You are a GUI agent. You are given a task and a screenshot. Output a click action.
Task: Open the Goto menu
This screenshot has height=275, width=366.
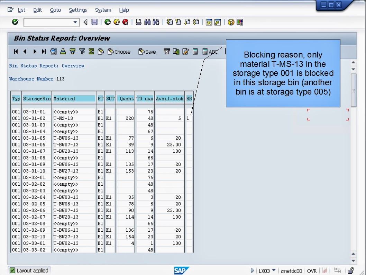pos(55,10)
